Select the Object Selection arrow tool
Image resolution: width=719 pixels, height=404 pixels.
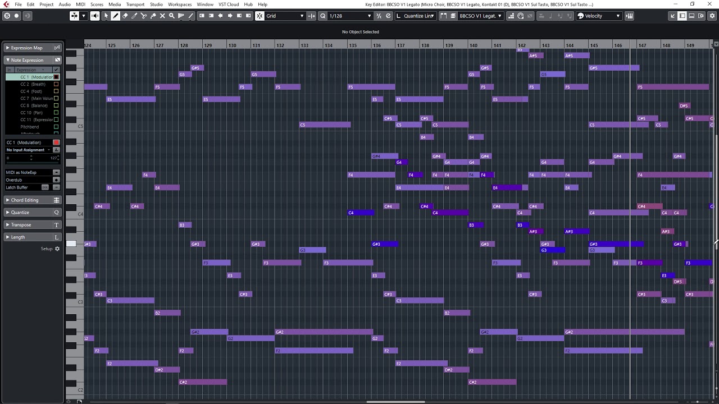tap(106, 16)
